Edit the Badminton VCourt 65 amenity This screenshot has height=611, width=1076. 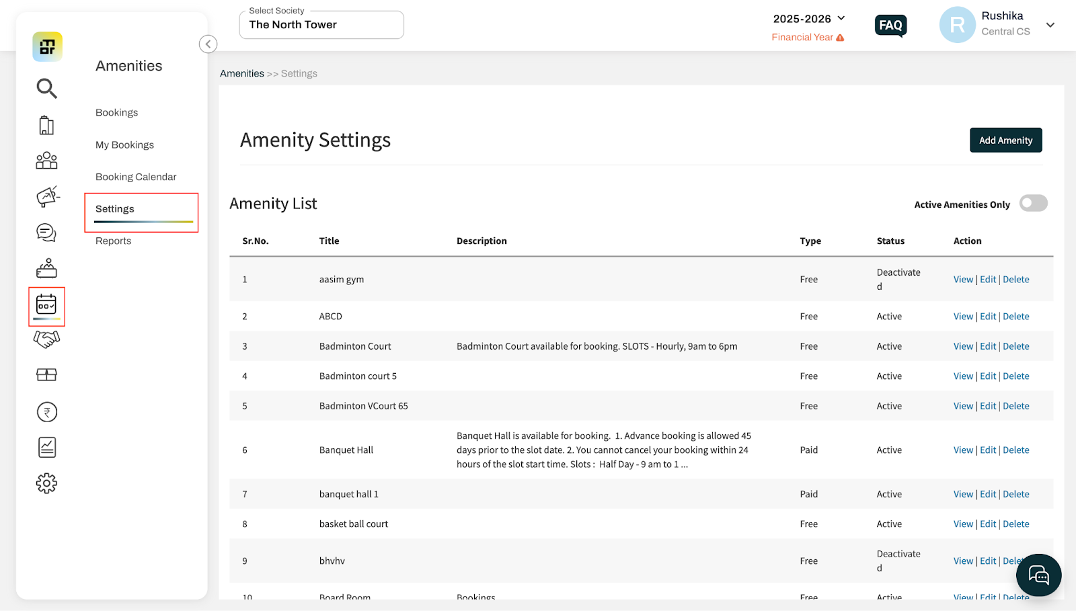(x=988, y=406)
